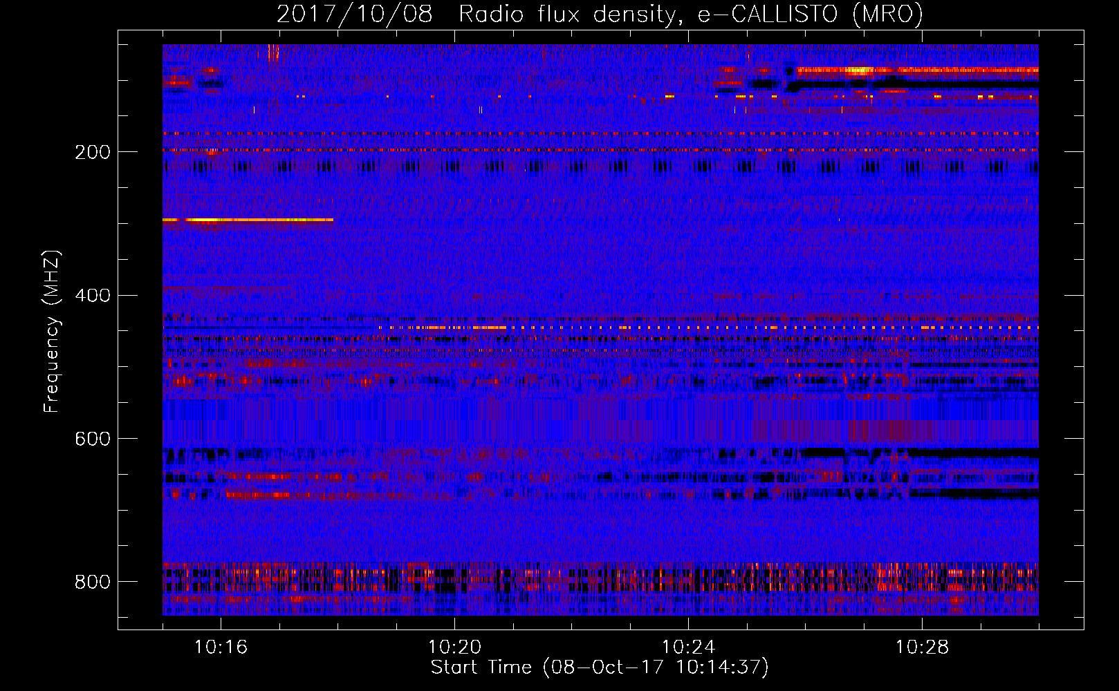This screenshot has height=691, width=1119.
Task: Click the 10:16 time tick label
Action: [x=221, y=647]
